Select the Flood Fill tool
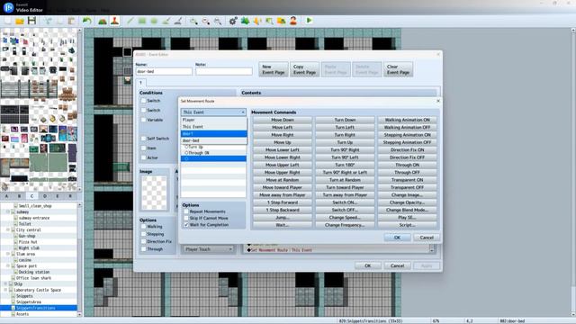 point(166,21)
